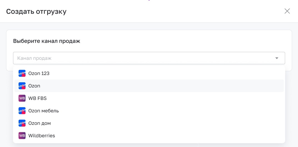The height and width of the screenshot is (147, 298).
Task: Click the Ozon дом logo icon
Action: pos(22,123)
